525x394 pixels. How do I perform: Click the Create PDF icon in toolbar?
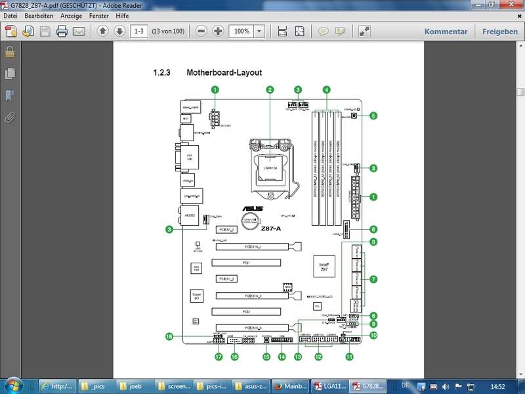coord(10,31)
